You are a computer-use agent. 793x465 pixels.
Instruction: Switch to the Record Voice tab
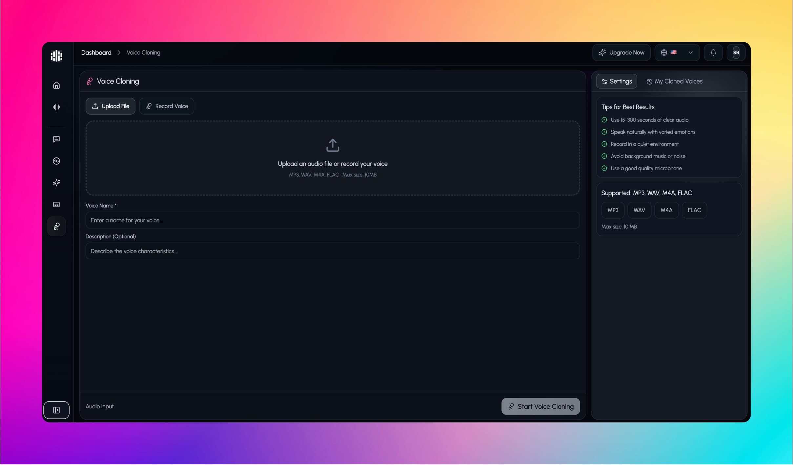[167, 106]
